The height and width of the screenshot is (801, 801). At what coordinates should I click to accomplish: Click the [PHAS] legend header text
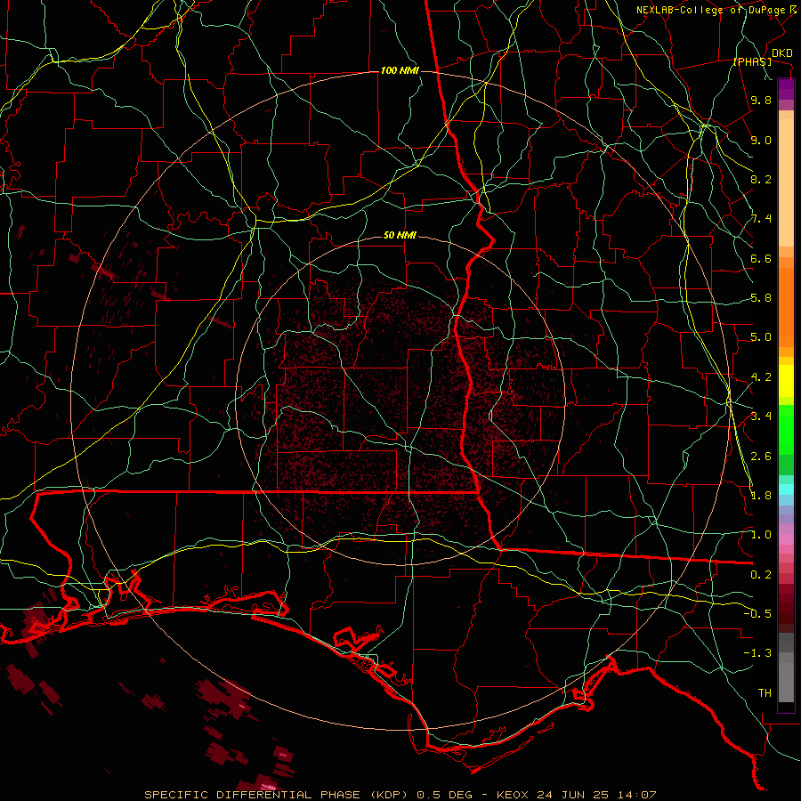pos(752,62)
